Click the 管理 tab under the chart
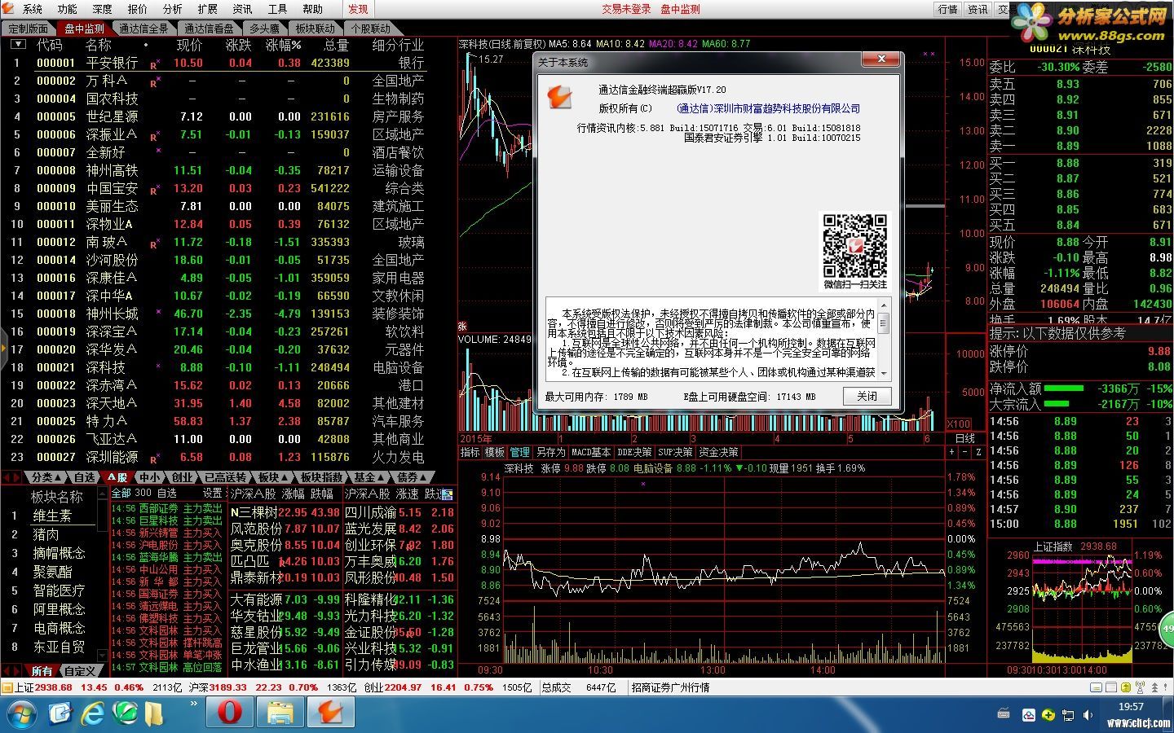 (519, 452)
